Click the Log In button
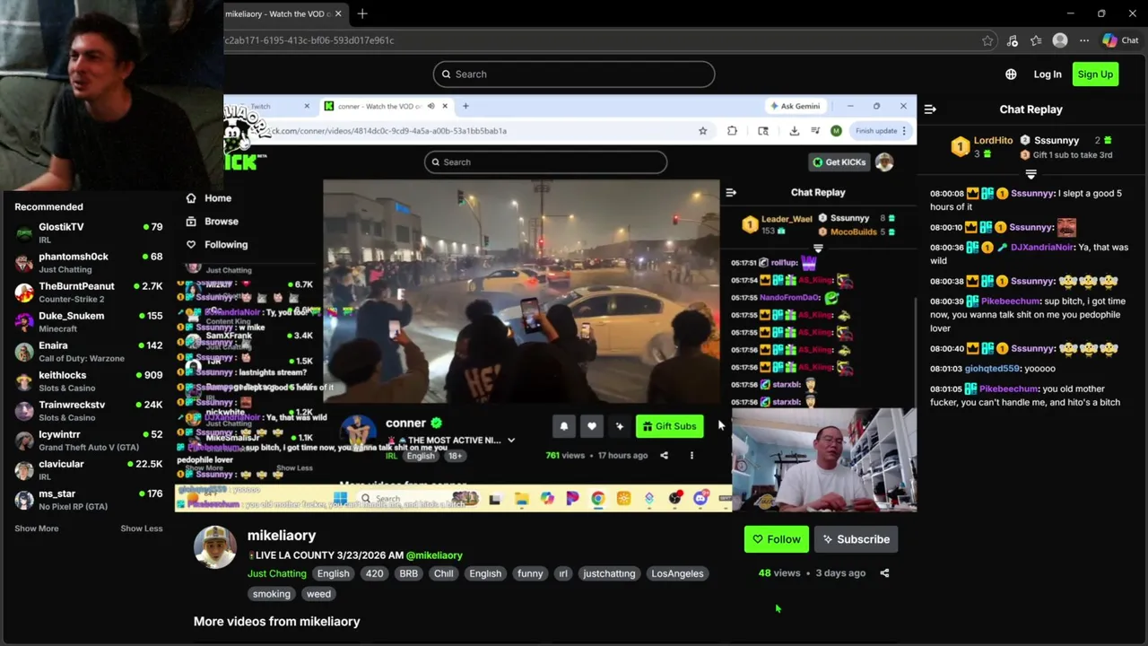 tap(1048, 74)
